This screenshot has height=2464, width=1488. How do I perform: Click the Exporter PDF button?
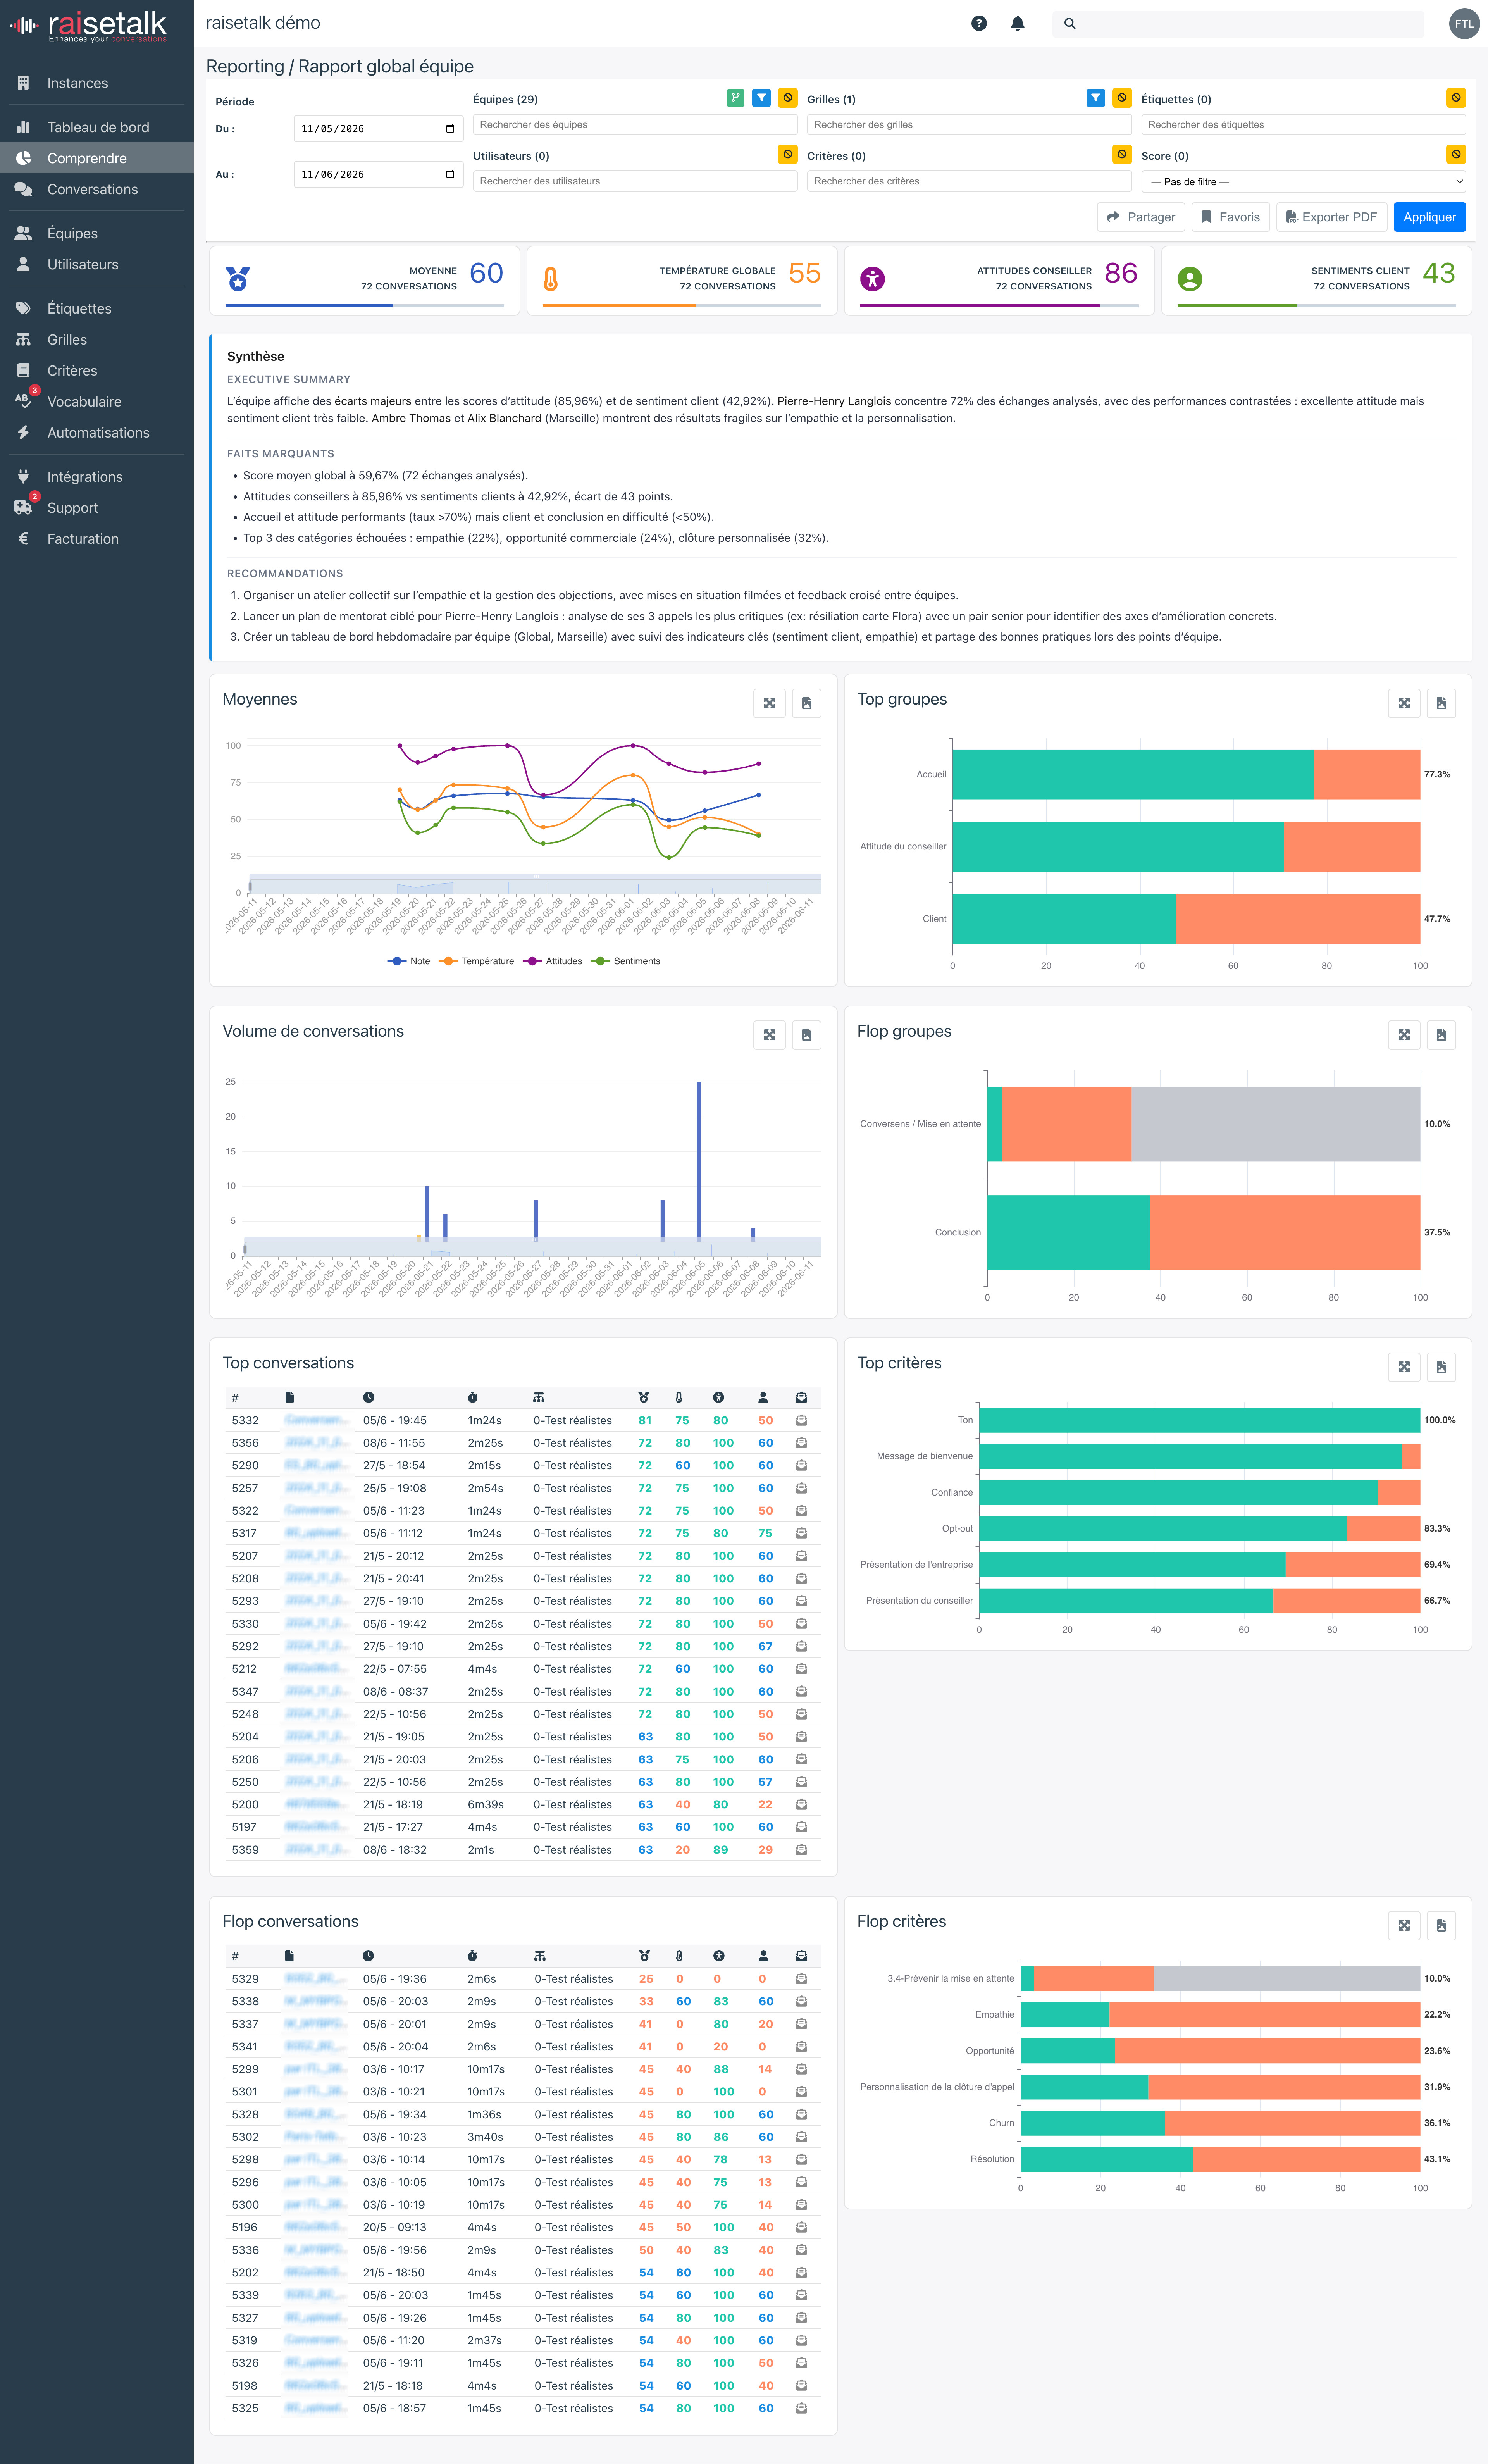(x=1331, y=217)
